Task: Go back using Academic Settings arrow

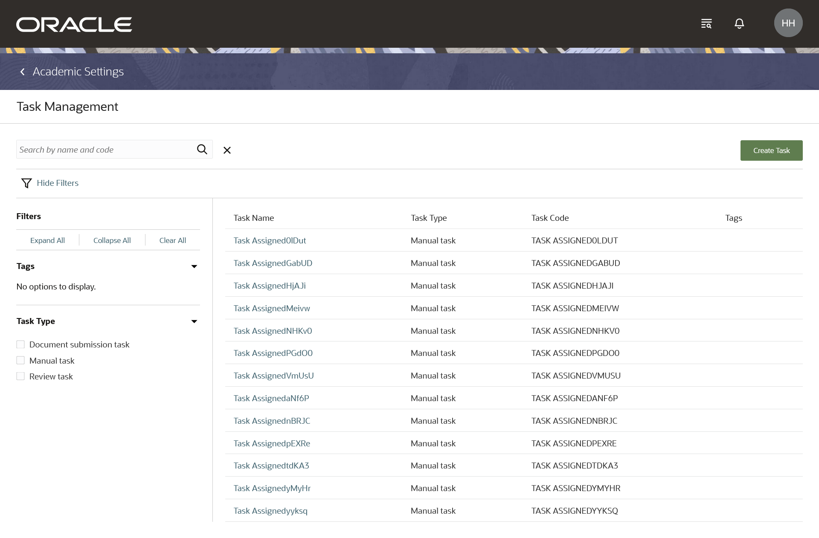Action: pyautogui.click(x=23, y=72)
